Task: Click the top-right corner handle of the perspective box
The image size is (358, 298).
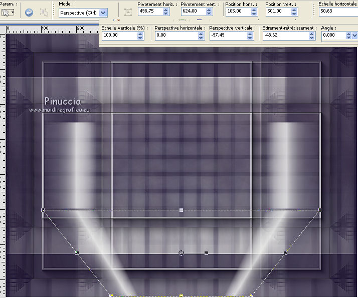Action: pos(320,210)
